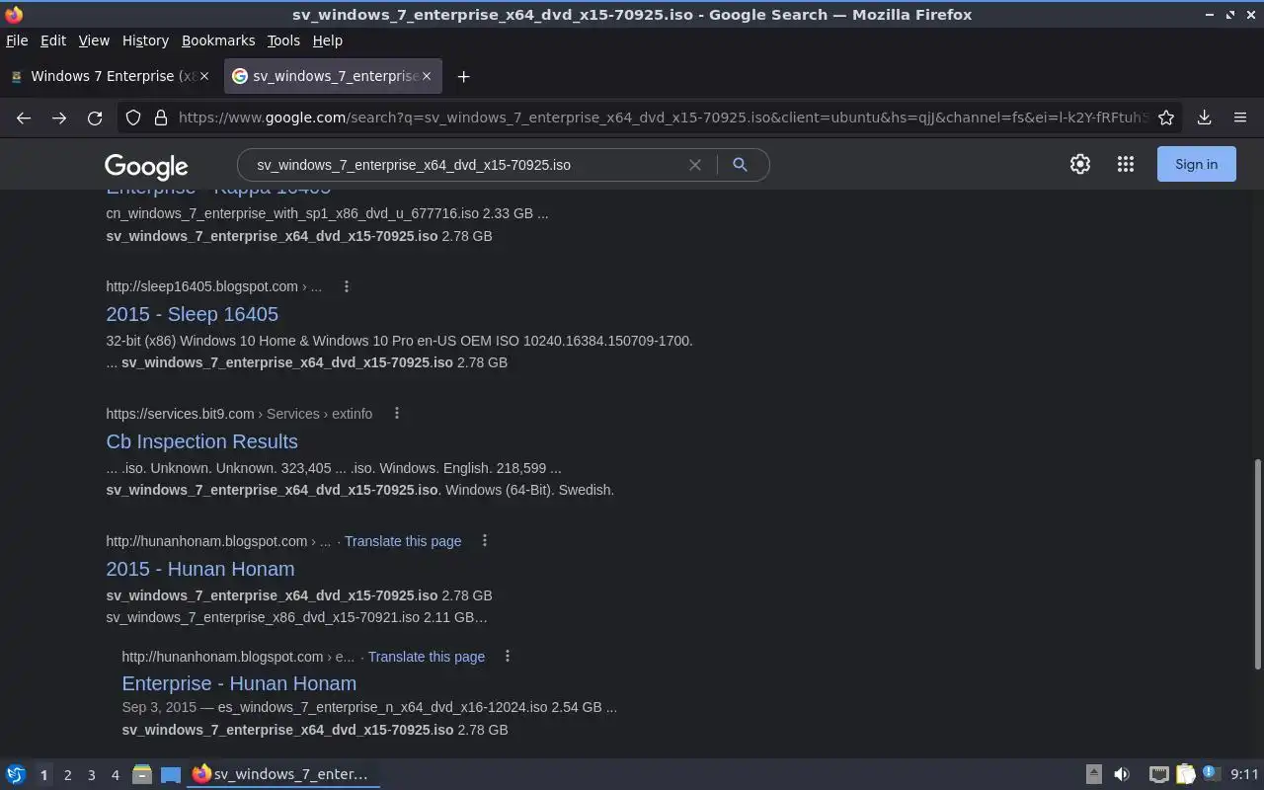Viewport: 1264px width, 790px height.
Task: Open file manager from taskbar
Action: click(141, 775)
